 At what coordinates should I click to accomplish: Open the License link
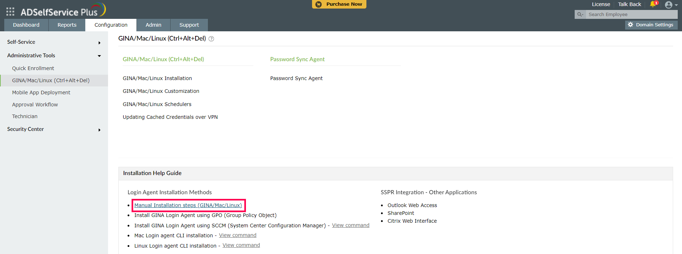601,4
